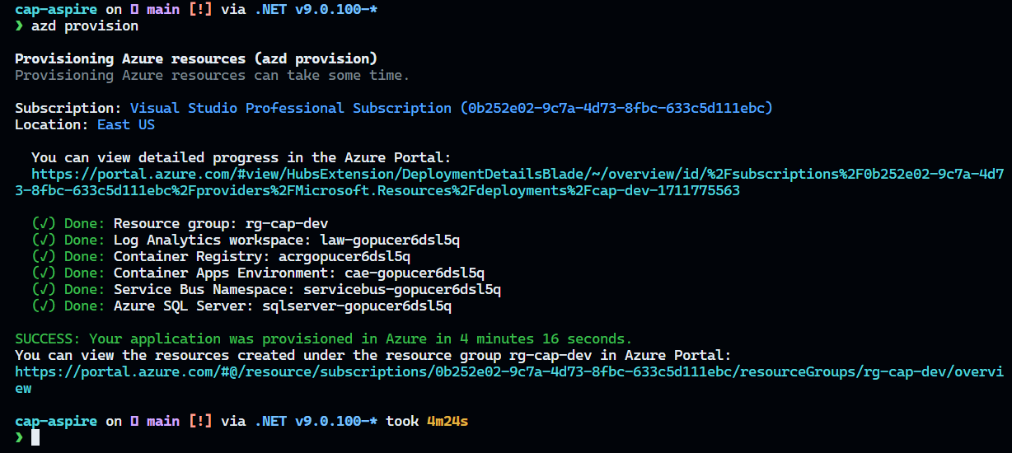
Task: Click the git branch icon in bottom prompt
Action: pyautogui.click(x=134, y=421)
